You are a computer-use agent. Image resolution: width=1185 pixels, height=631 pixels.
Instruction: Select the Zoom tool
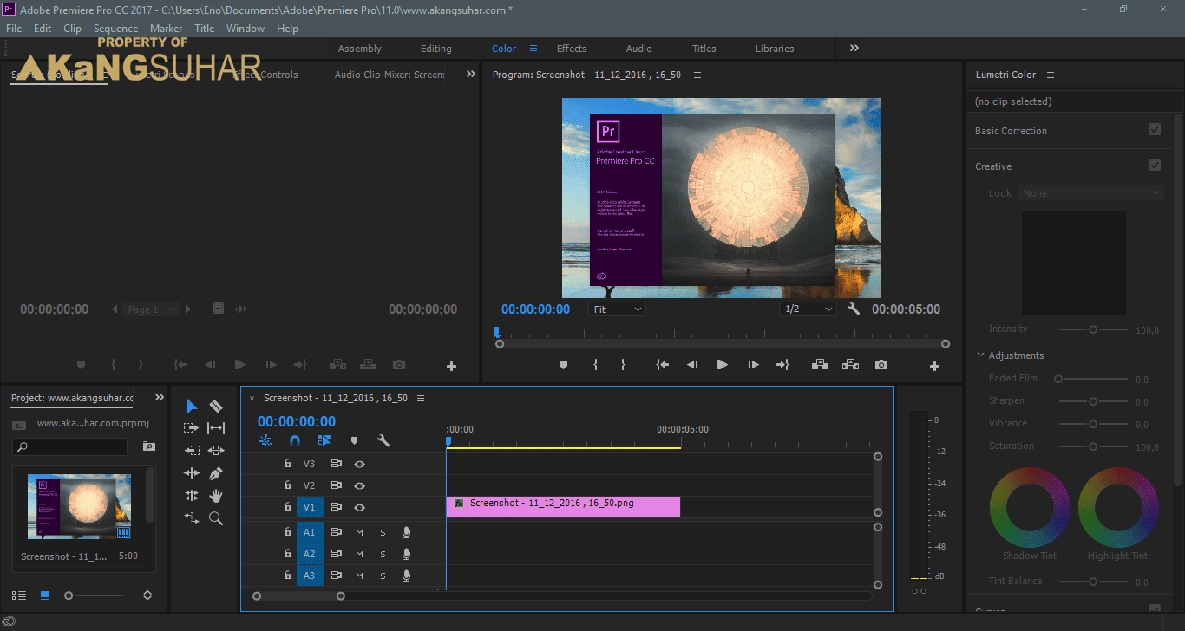(216, 518)
